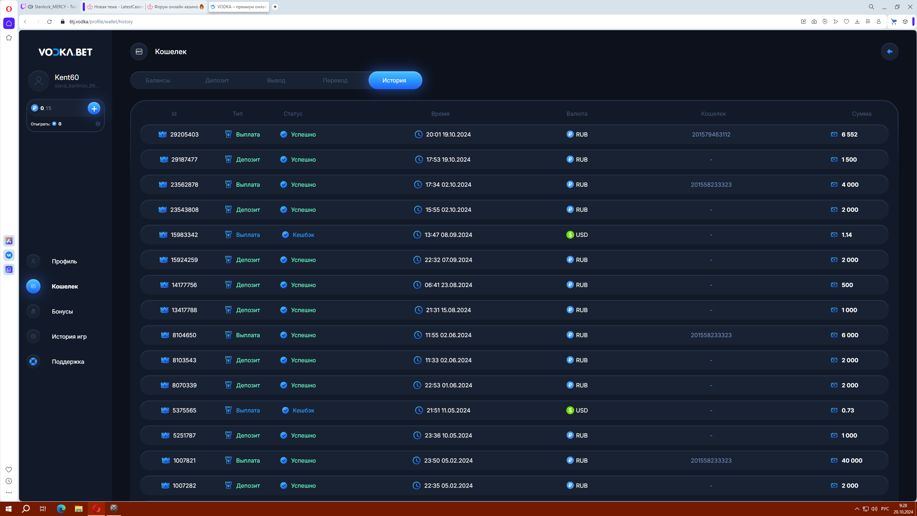Click the VK icon in Opera sidebar
The image size is (917, 516).
coord(9,255)
